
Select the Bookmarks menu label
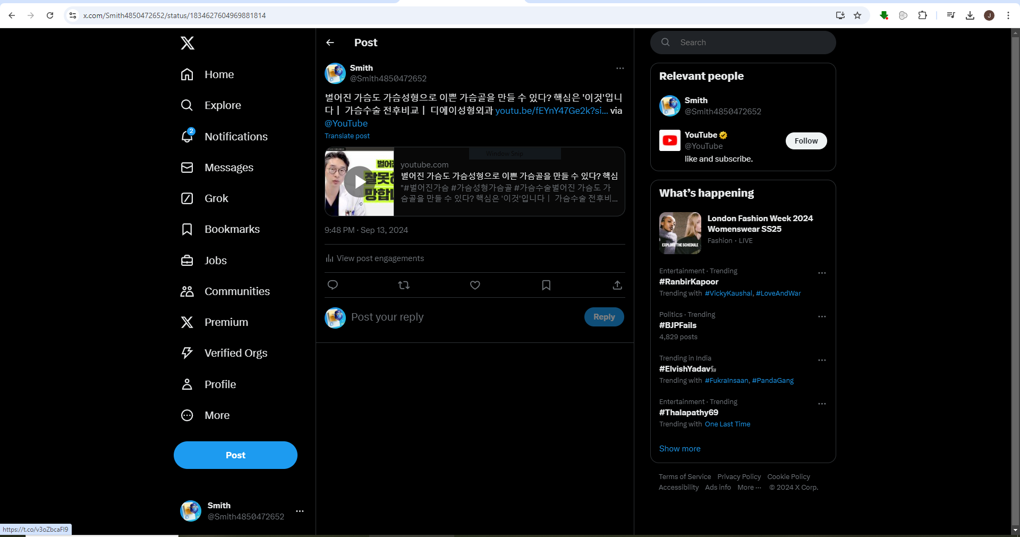[x=232, y=229]
